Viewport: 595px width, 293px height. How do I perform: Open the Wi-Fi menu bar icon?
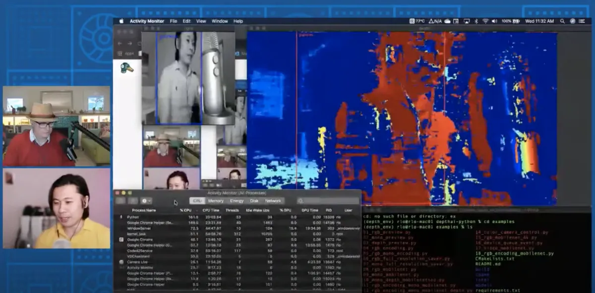(485, 21)
